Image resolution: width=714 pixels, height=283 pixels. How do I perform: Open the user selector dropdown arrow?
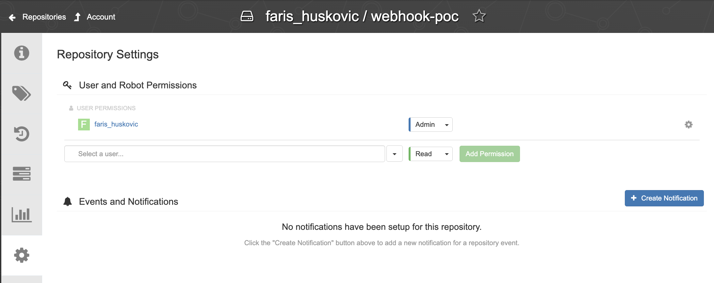pyautogui.click(x=394, y=154)
